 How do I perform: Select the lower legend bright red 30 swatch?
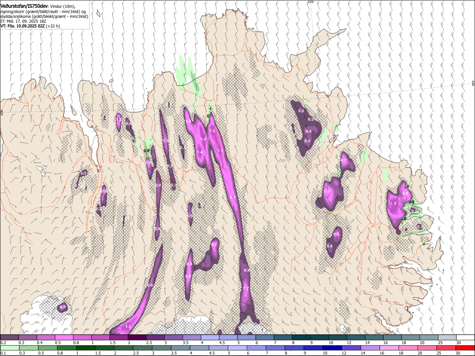pyautogui.click(x=465, y=348)
